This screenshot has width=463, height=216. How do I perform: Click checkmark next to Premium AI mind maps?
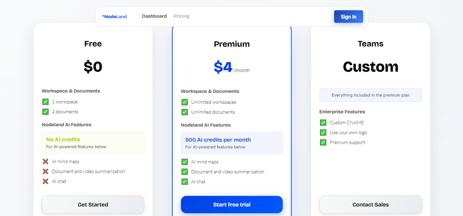(184, 162)
